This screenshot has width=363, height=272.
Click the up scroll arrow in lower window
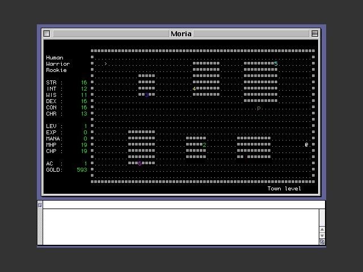click(x=322, y=229)
